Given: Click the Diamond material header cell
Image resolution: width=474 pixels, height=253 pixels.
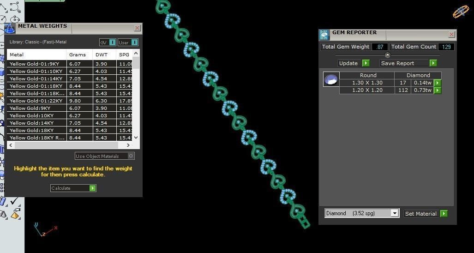Looking at the screenshot, I should (x=418, y=75).
